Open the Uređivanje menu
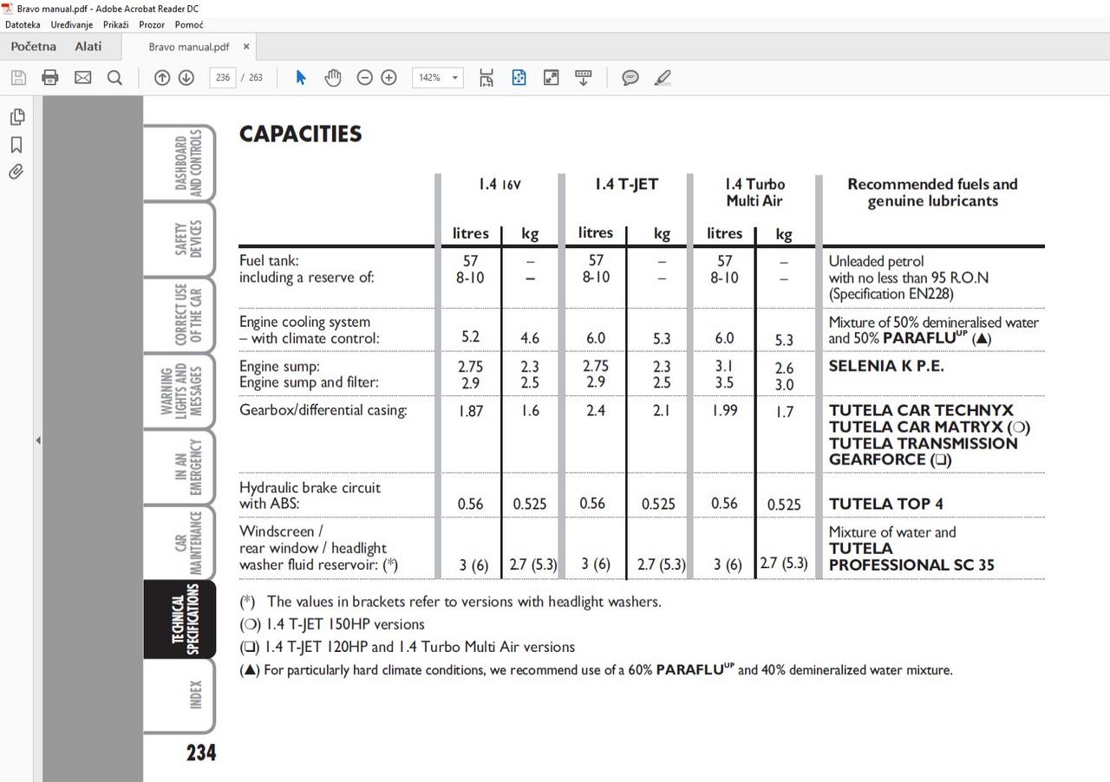1110x782 pixels. pyautogui.click(x=72, y=25)
